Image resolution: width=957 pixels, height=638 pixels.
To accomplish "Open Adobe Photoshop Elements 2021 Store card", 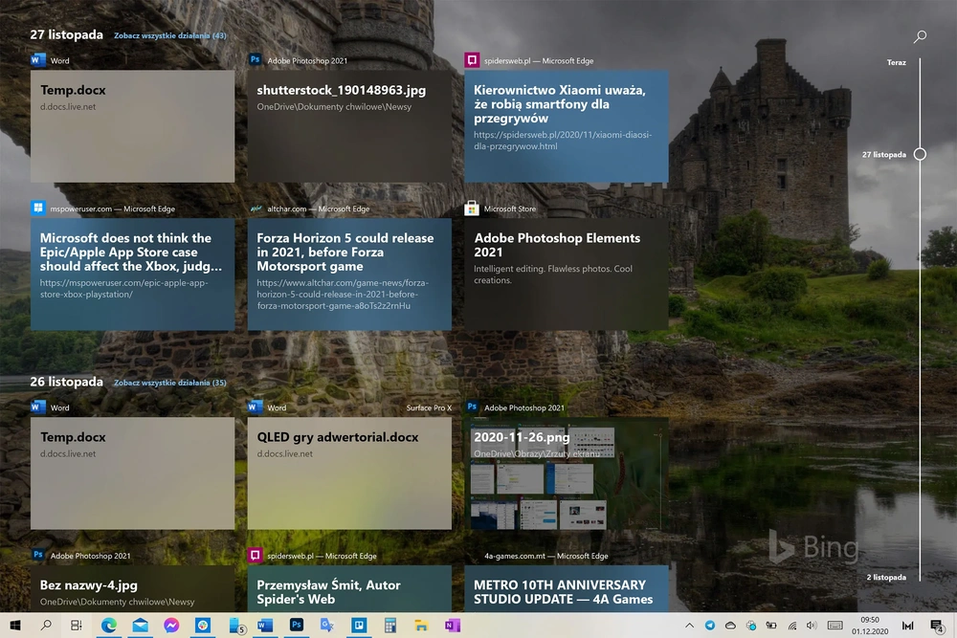I will (567, 275).
